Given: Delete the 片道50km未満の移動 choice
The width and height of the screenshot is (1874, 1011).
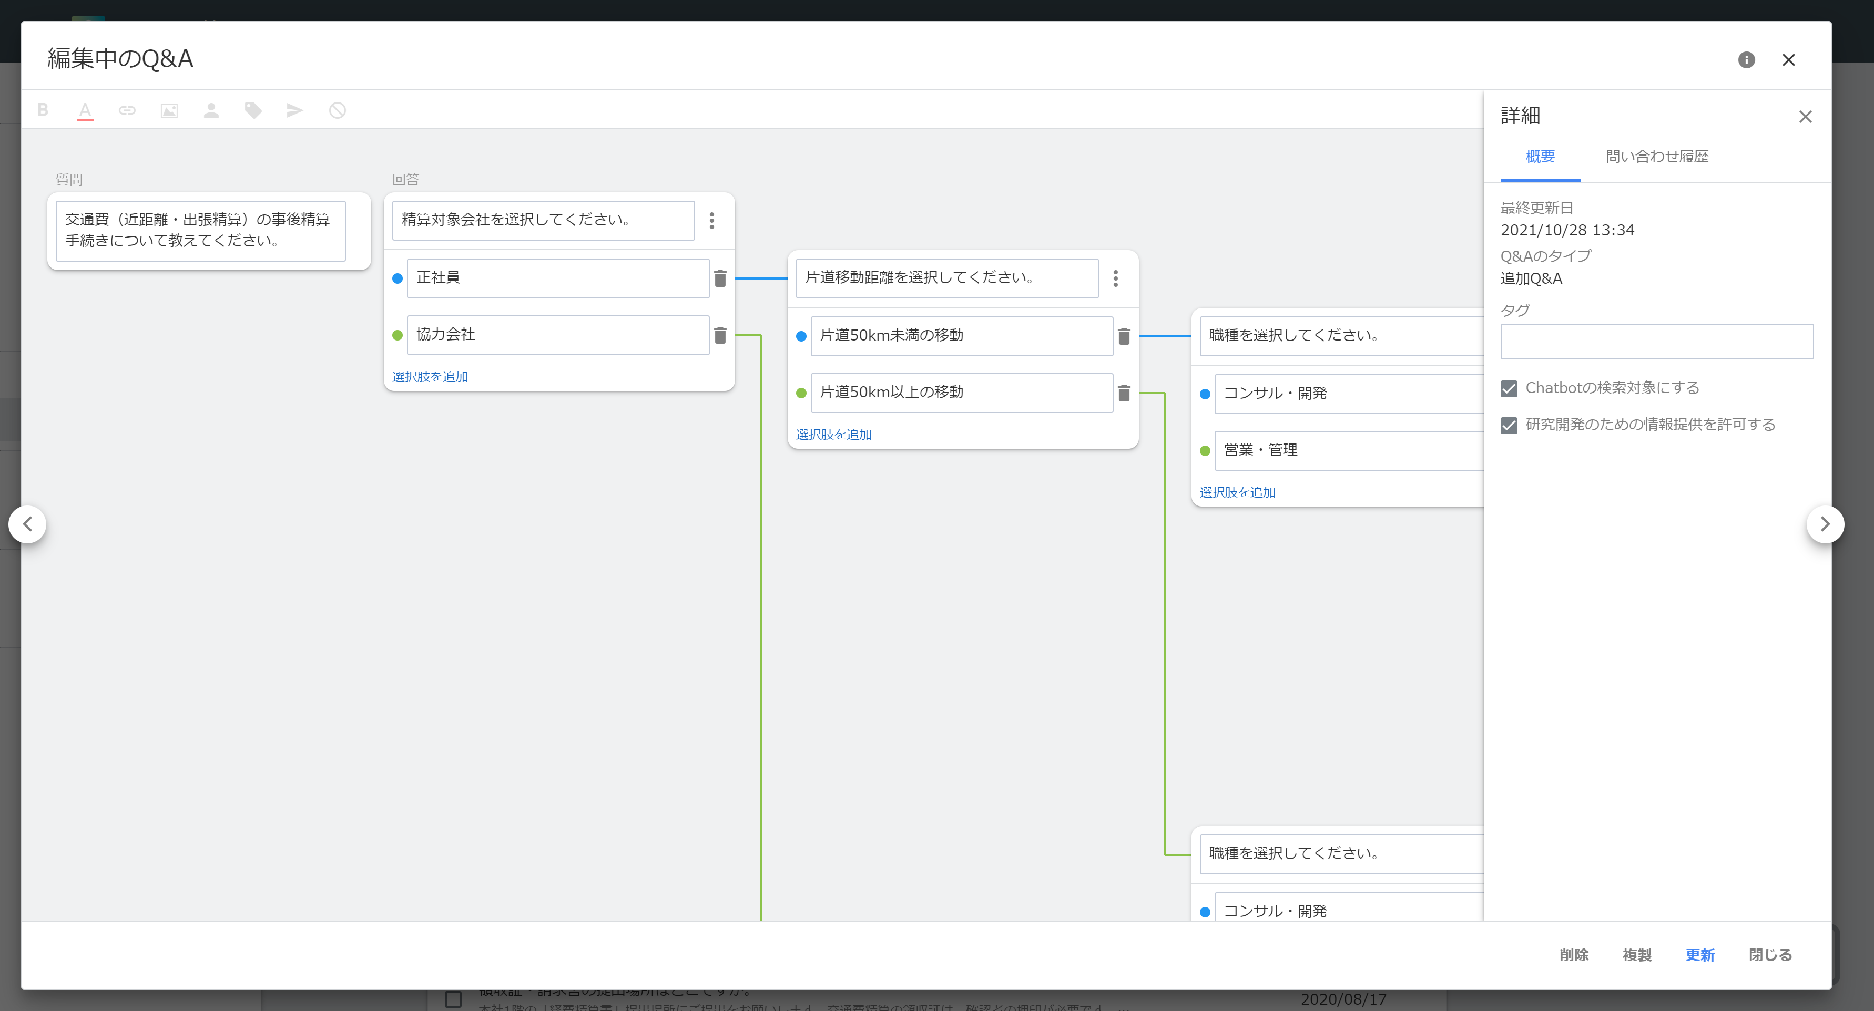Looking at the screenshot, I should pyautogui.click(x=1124, y=336).
